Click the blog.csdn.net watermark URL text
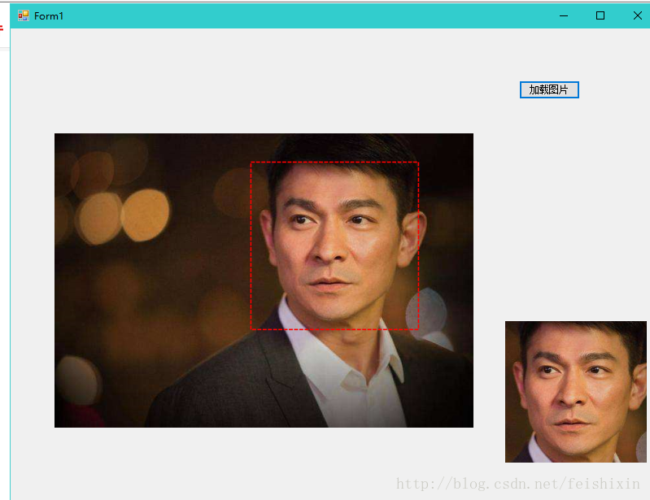650x500 pixels. click(x=518, y=484)
